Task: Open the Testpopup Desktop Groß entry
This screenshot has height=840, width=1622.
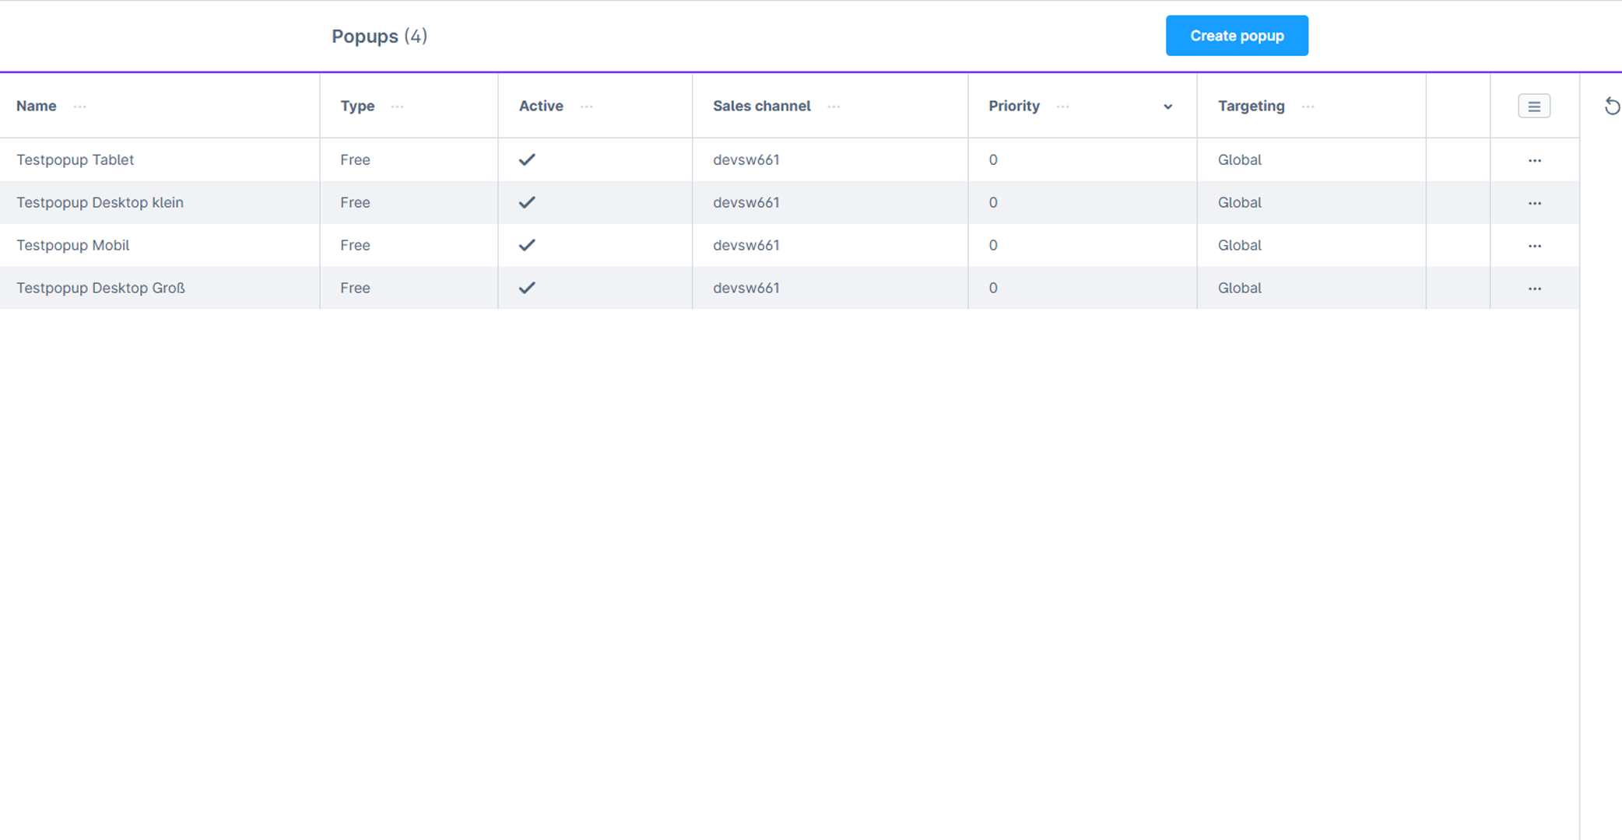Action: pyautogui.click(x=101, y=288)
